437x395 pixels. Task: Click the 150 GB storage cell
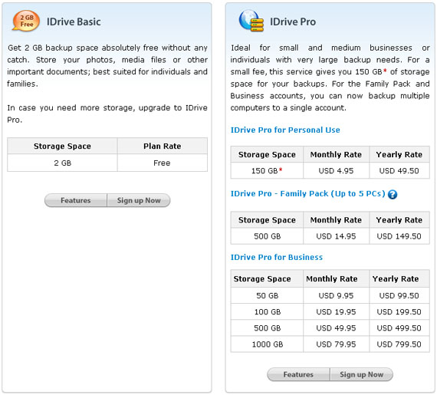[x=267, y=170]
